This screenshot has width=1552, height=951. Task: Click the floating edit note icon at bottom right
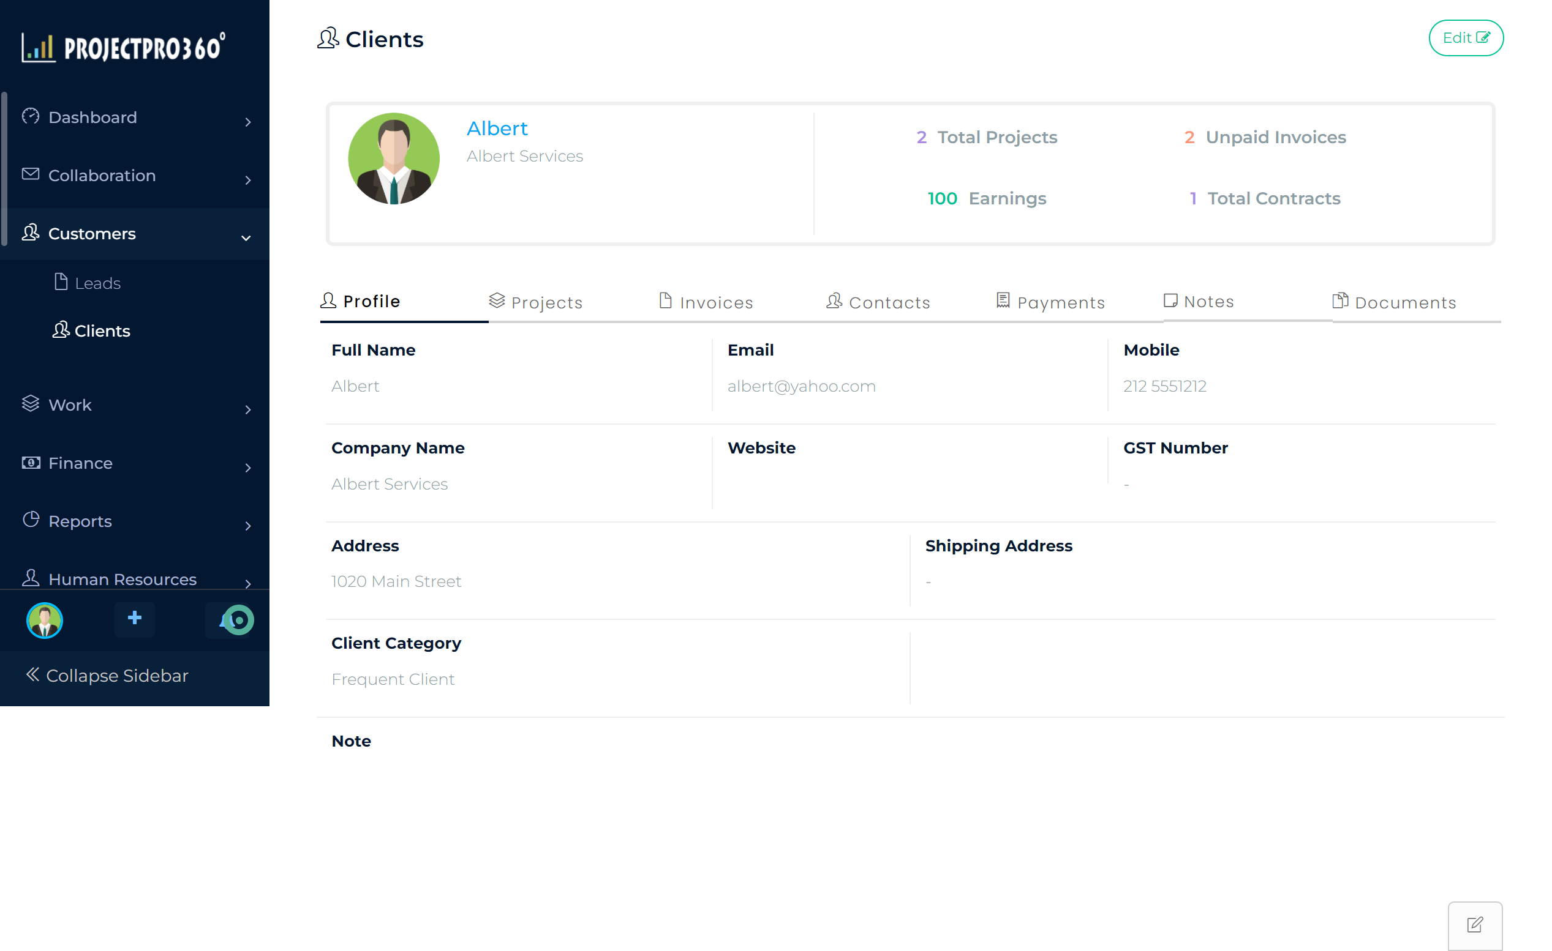tap(1475, 925)
